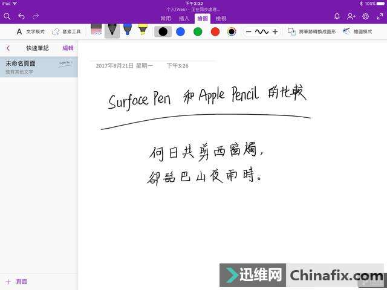Open notifications bell

[337, 16]
